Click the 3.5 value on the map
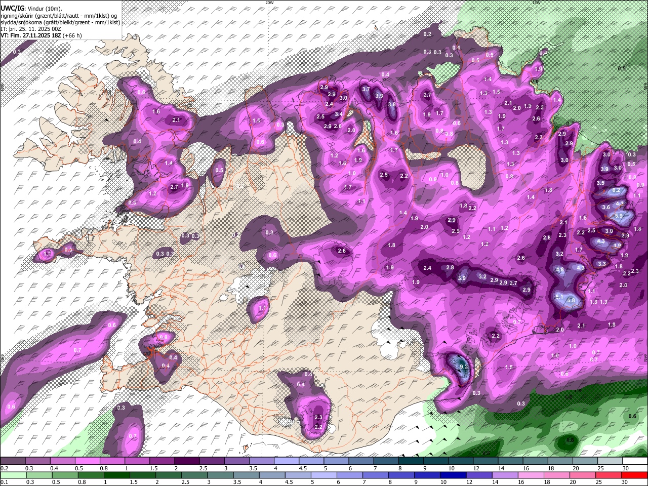 click(601, 183)
